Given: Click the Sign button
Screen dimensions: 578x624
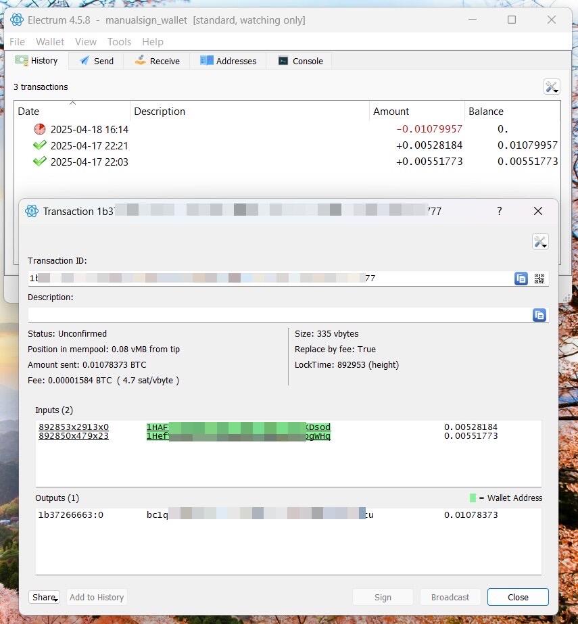Looking at the screenshot, I should (x=383, y=597).
